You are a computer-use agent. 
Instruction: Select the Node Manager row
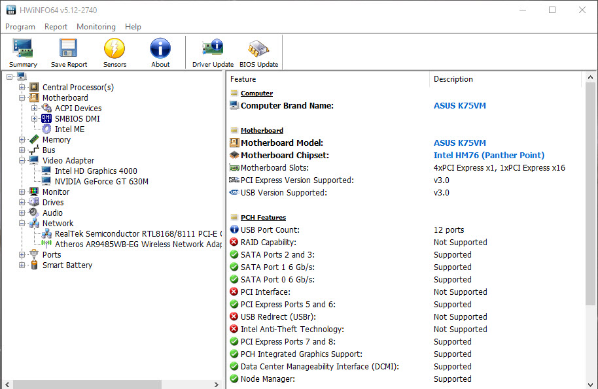coord(405,379)
